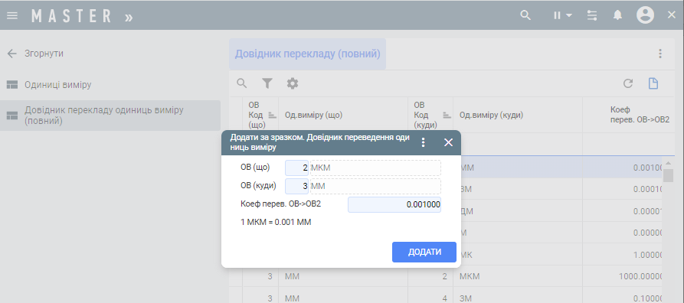Click the ММ unit name field in the dialog

click(x=375, y=186)
